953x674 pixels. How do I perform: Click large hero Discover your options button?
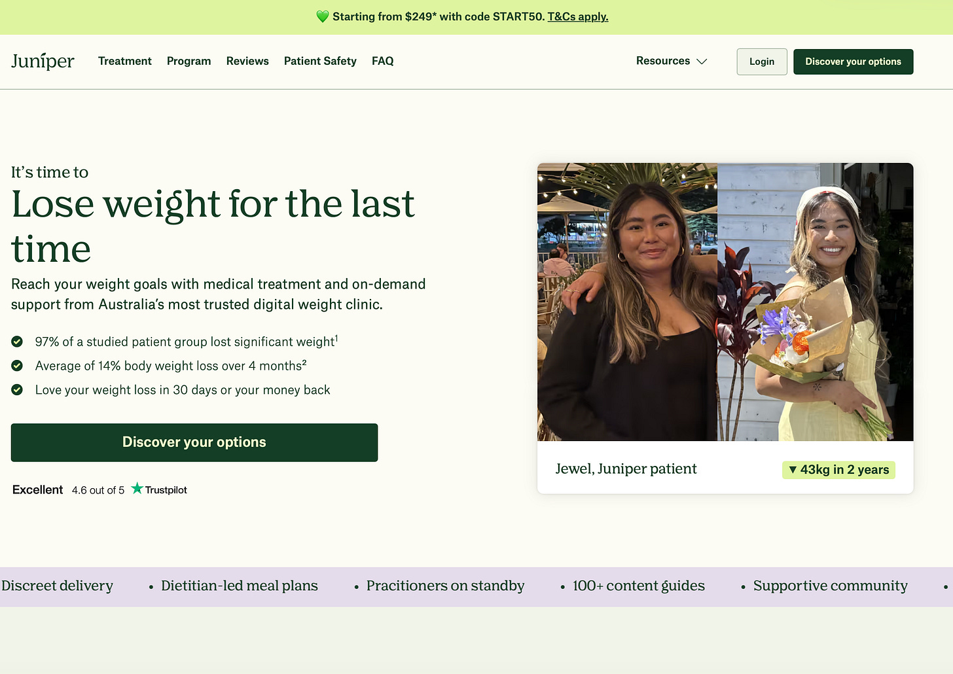[x=194, y=442]
